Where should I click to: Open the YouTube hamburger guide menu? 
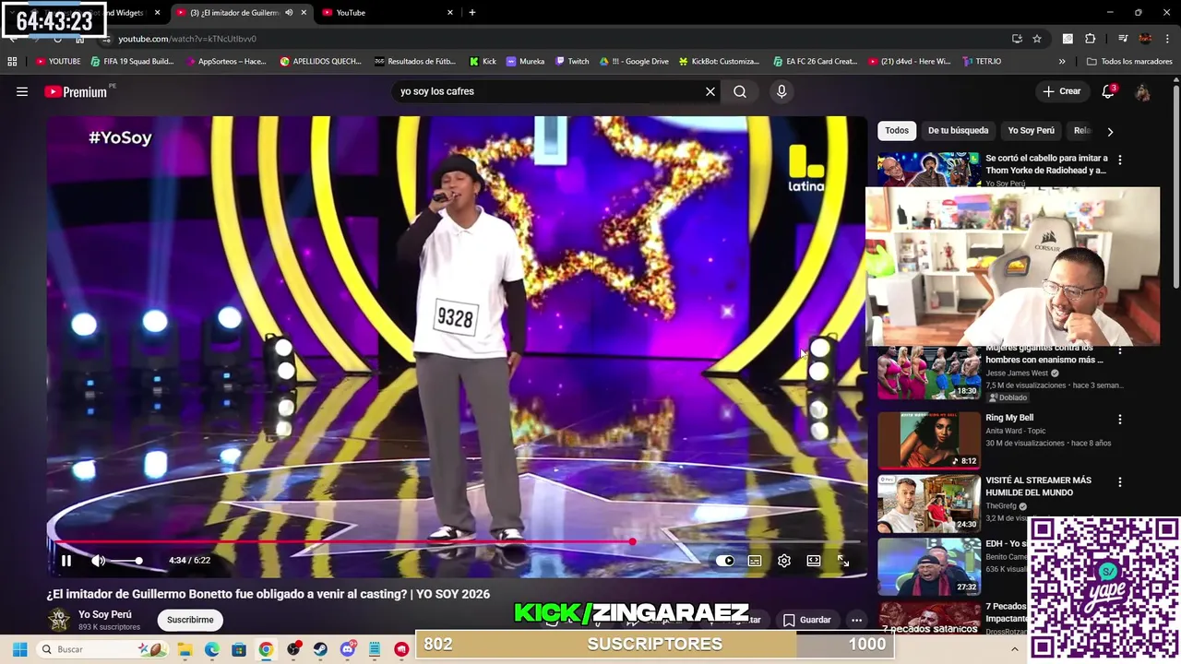point(22,91)
